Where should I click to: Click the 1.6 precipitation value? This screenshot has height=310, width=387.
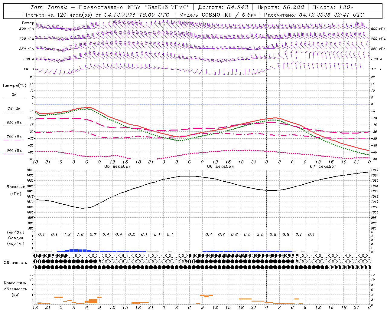pyautogui.click(x=80, y=234)
